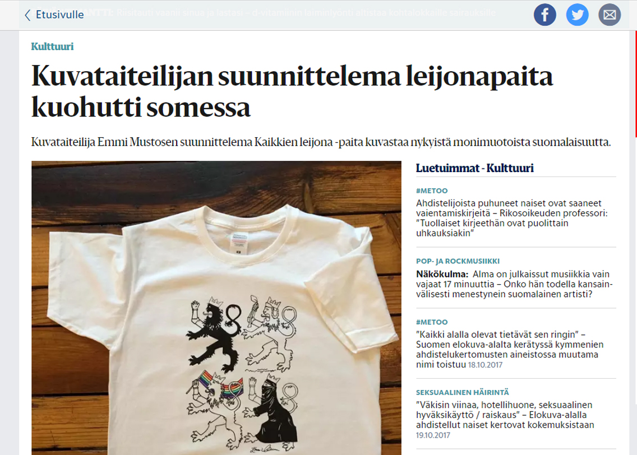Click the lead paragraph about Emmi Mustonen
This screenshot has width=637, height=455.
(x=321, y=142)
